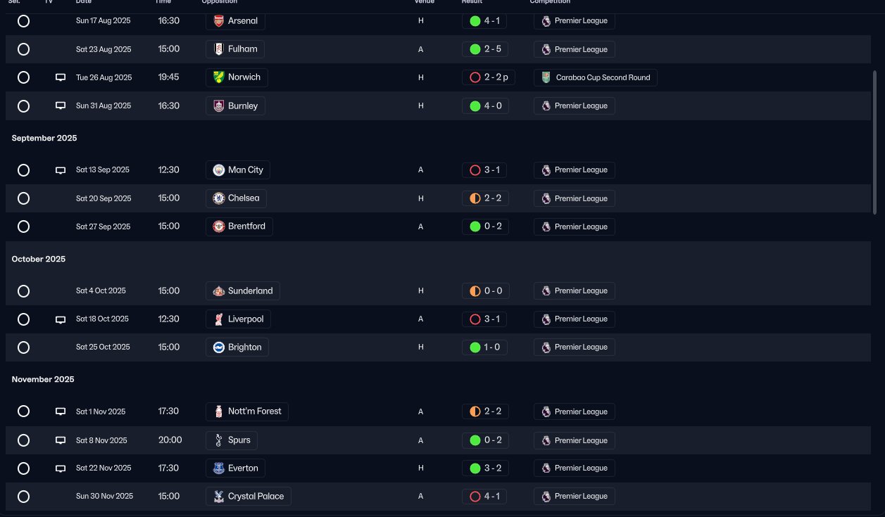Click the Crystal Palace crest icon
This screenshot has height=517, width=885.
point(219,497)
